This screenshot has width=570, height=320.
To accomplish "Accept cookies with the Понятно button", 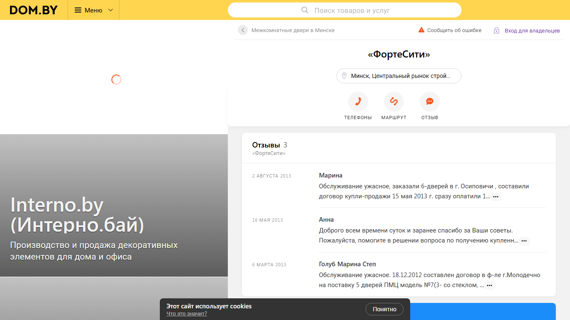I will (x=385, y=309).
